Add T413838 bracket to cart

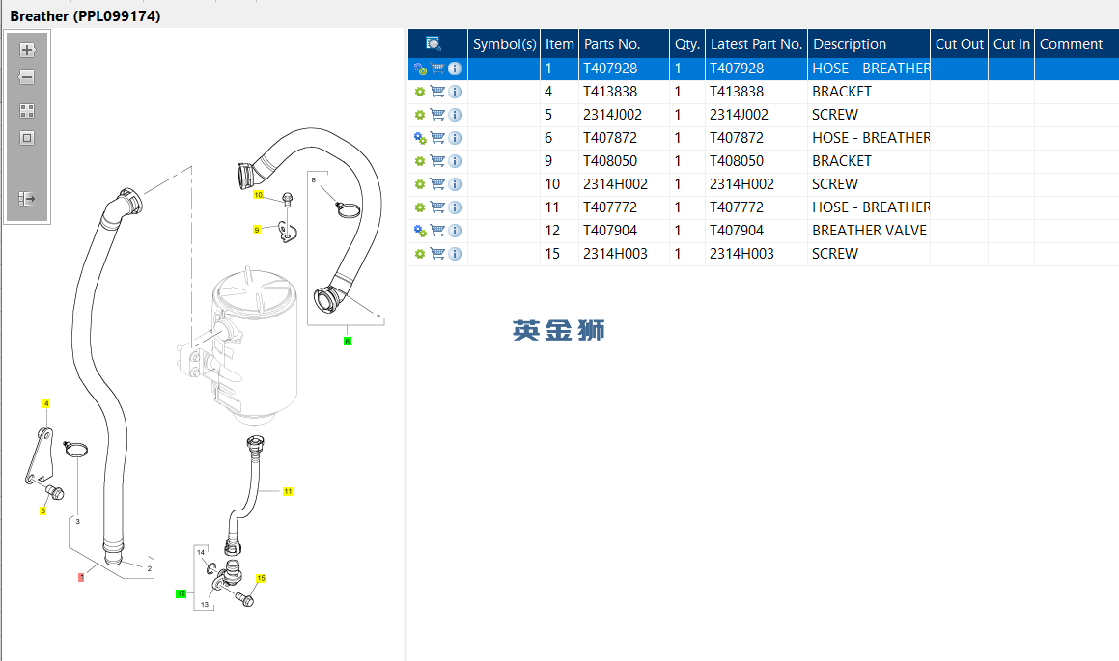coord(437,92)
